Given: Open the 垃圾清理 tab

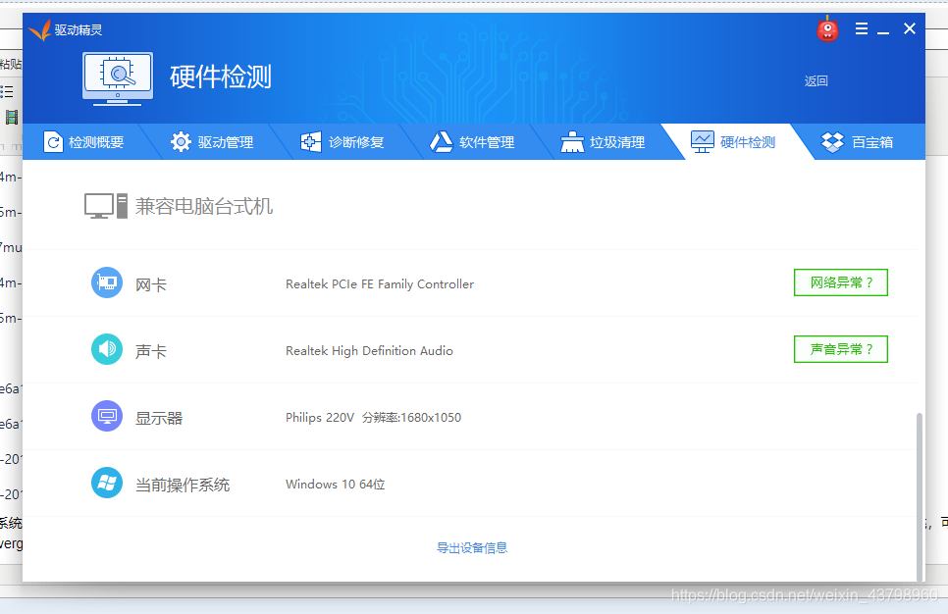Looking at the screenshot, I should [605, 142].
